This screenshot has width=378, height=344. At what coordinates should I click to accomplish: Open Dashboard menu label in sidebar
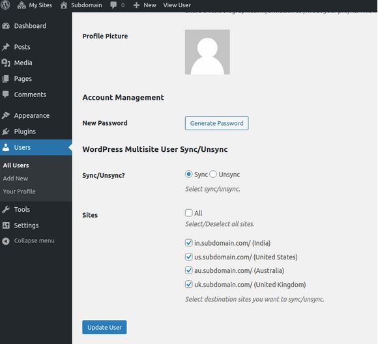(30, 26)
